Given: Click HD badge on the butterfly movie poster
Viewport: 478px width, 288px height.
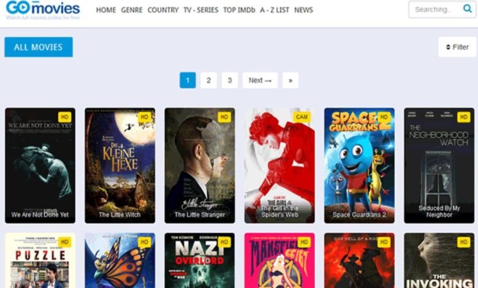Looking at the screenshot, I should click(145, 242).
